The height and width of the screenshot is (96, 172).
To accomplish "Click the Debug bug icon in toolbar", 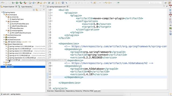I will pos(13,3).
